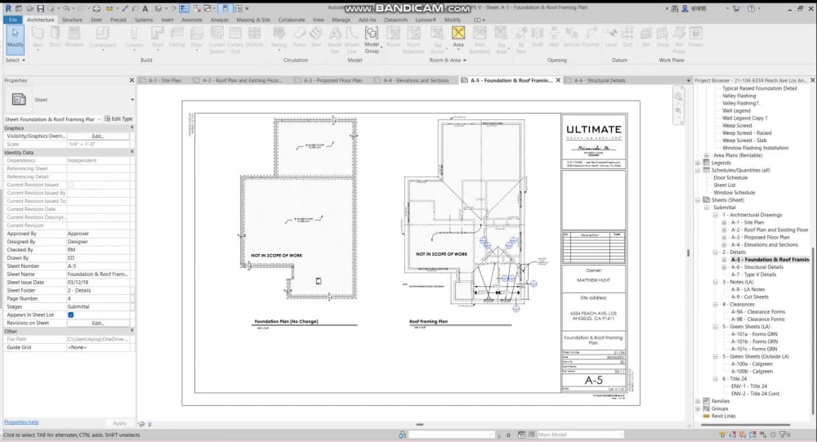Click the Apply button in Properties
817x442 pixels.
pyautogui.click(x=120, y=423)
